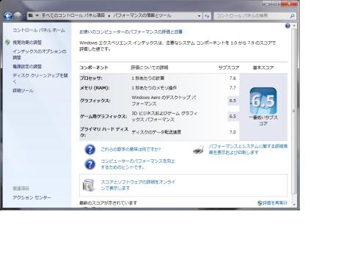Click 1 秒あたりのメモリ操作 description

154,88
